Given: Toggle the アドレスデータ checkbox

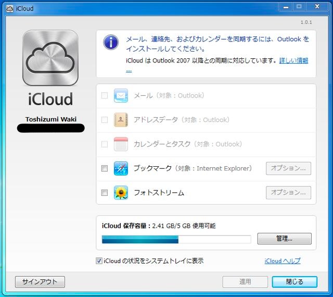Looking at the screenshot, I should coord(104,120).
